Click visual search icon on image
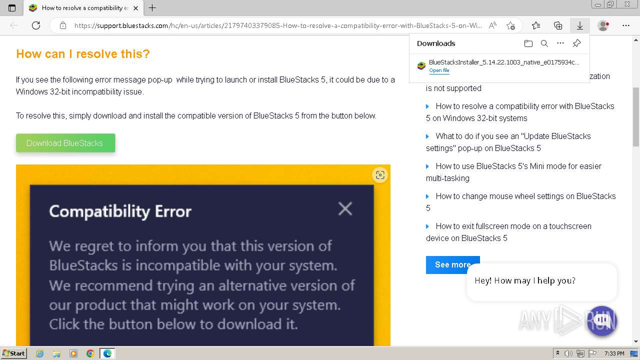The image size is (640, 360). (380, 175)
